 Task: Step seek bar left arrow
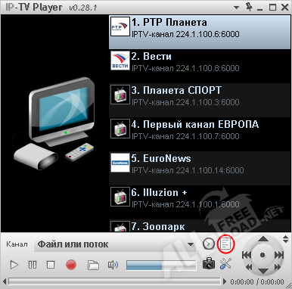(x=4, y=281)
